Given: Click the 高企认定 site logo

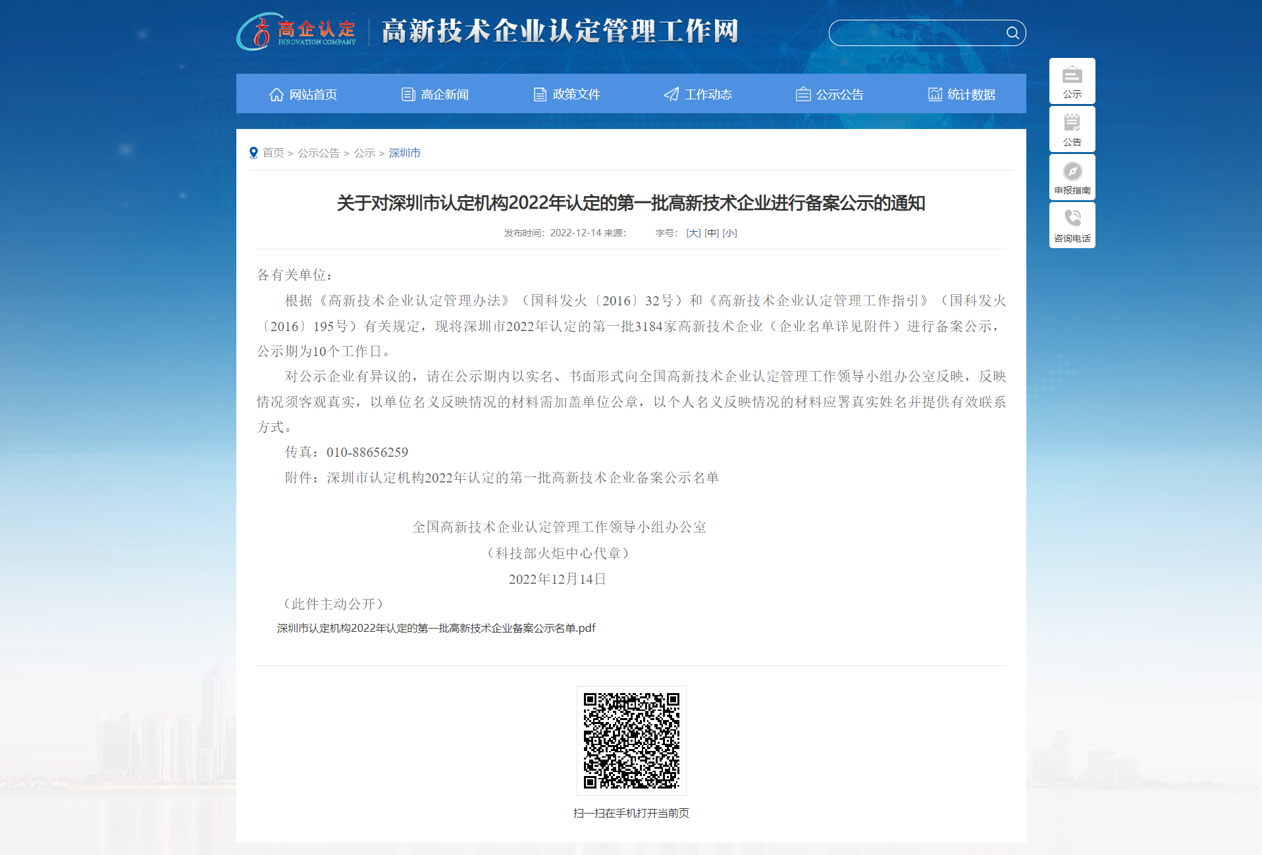Looking at the screenshot, I should pyautogui.click(x=296, y=32).
